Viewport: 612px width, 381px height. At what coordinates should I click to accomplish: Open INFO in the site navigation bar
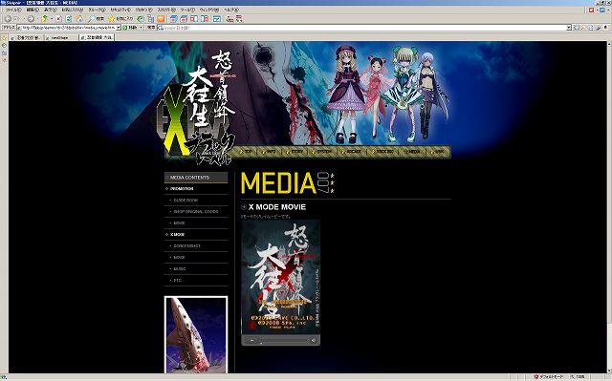270,152
